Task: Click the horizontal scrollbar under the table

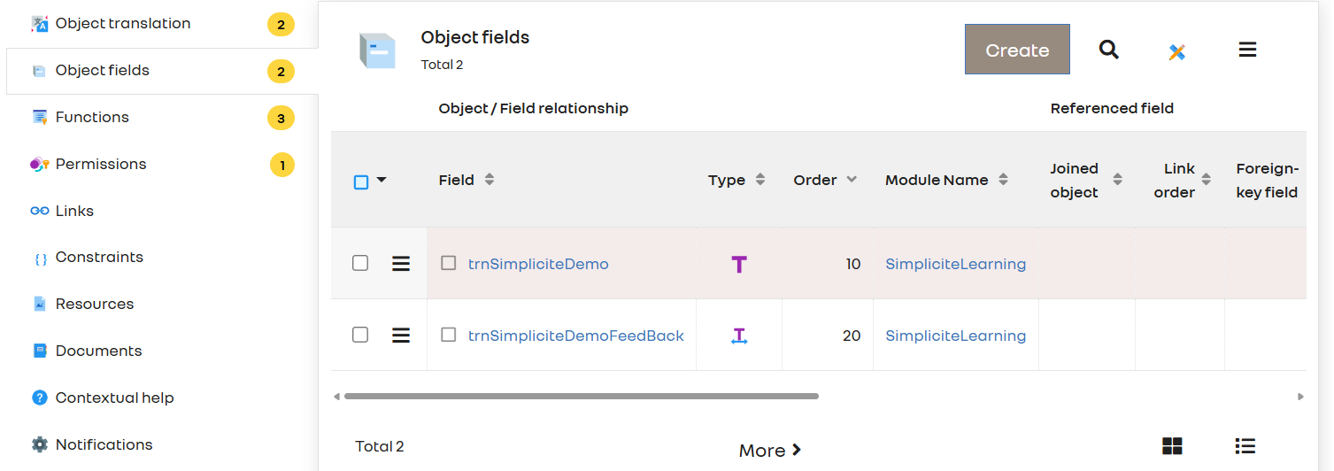Action: 582,397
